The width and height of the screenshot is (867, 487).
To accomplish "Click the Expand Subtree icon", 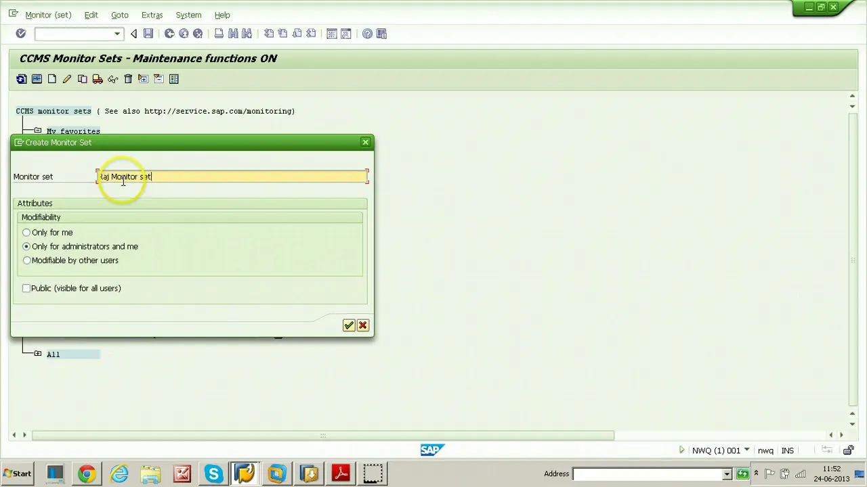I will pos(143,79).
